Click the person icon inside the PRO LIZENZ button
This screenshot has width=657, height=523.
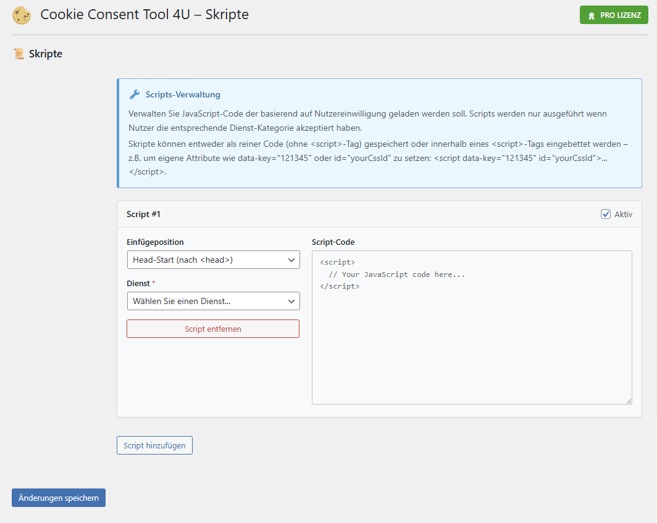point(592,15)
